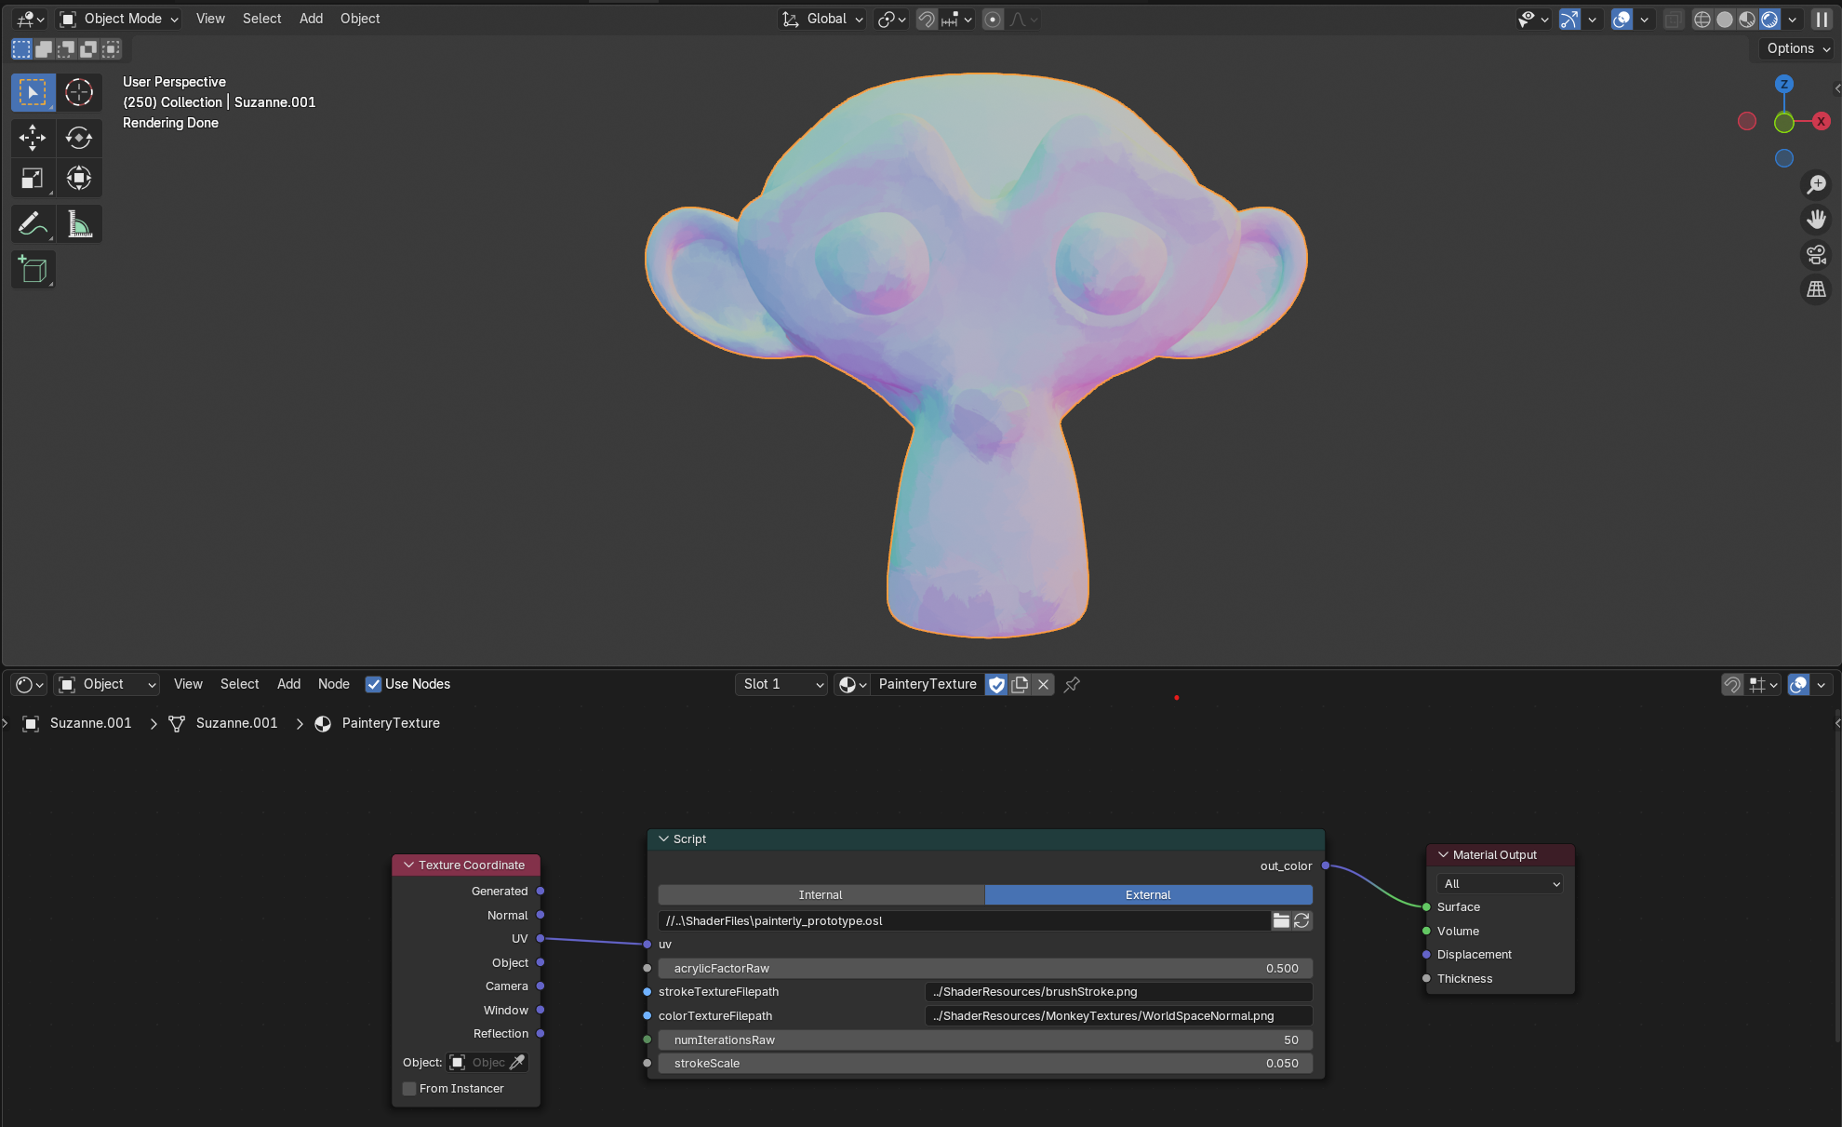Uncheck the Use Nodes checkbox
The width and height of the screenshot is (1842, 1127).
tap(374, 684)
